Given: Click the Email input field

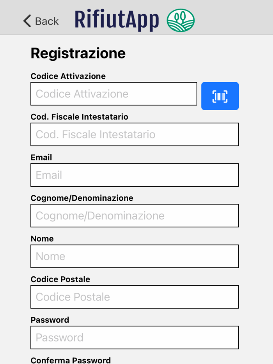Looking at the screenshot, I should pos(135,175).
